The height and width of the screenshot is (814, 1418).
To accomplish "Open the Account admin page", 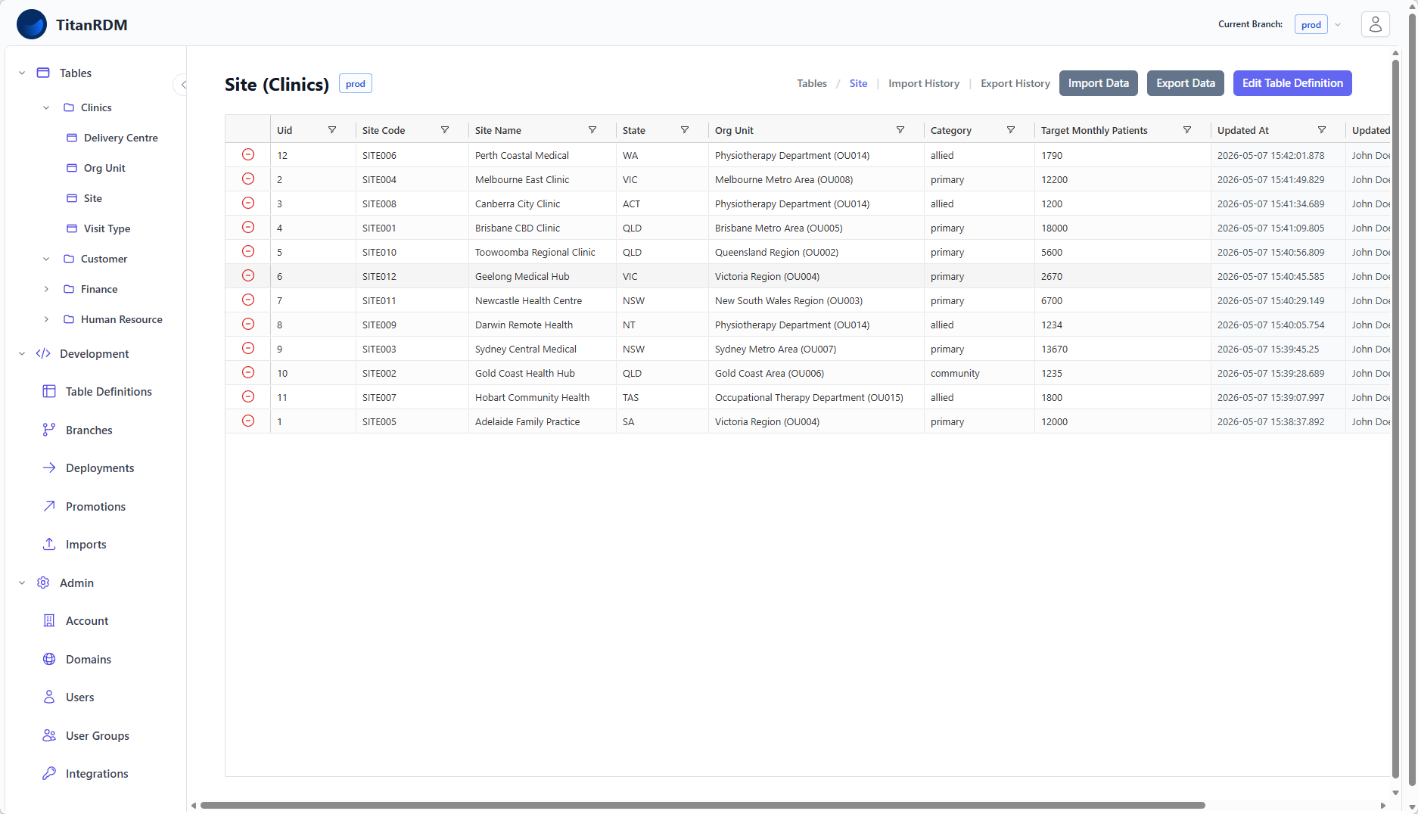I will click(76, 620).
